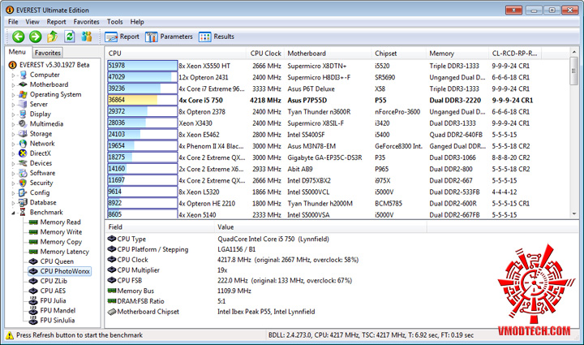Open the File menu
The width and height of the screenshot is (584, 345).
[x=13, y=22]
